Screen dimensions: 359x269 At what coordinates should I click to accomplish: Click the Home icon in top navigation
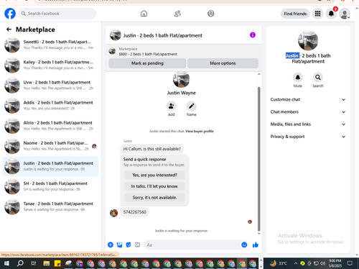(x=144, y=14)
